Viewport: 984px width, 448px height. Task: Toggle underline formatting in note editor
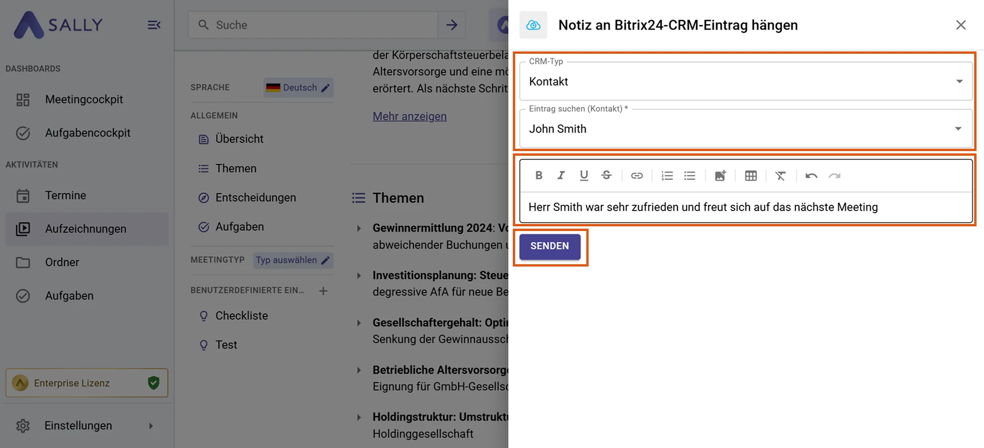pyautogui.click(x=584, y=175)
